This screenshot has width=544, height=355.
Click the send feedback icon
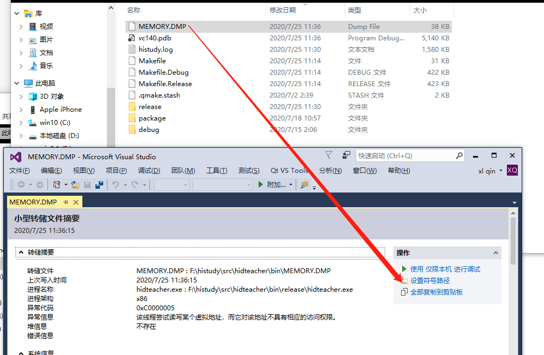click(x=346, y=155)
